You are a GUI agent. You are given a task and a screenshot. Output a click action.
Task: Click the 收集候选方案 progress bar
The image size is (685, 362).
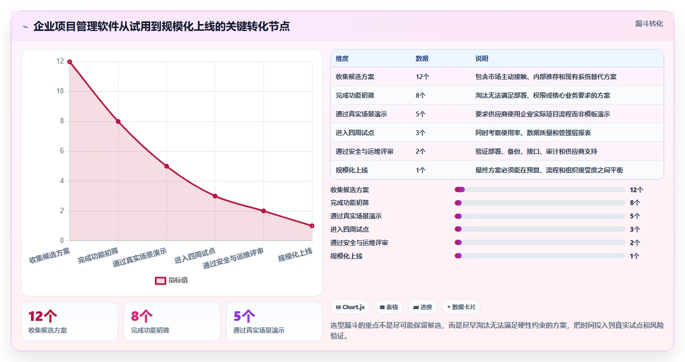pos(540,190)
